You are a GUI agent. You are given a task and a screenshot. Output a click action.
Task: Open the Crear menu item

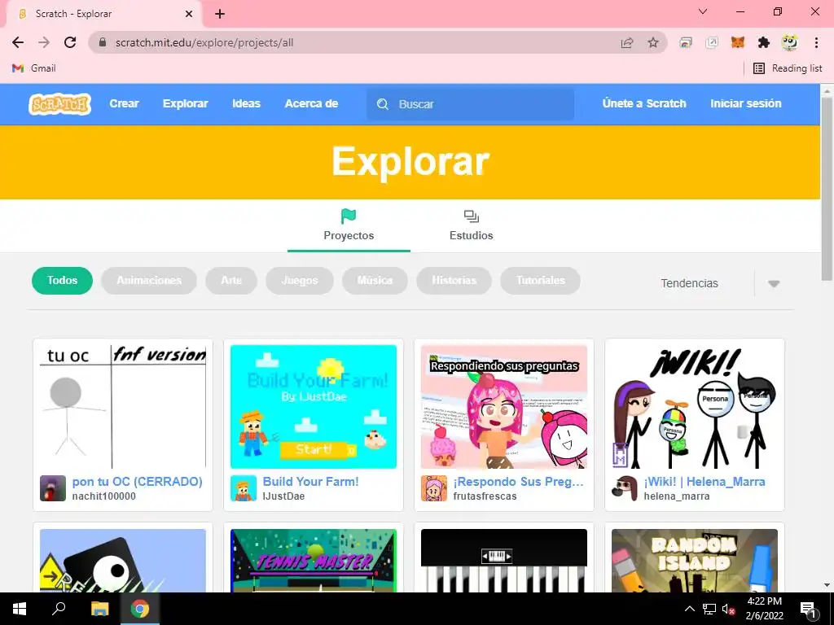124,103
